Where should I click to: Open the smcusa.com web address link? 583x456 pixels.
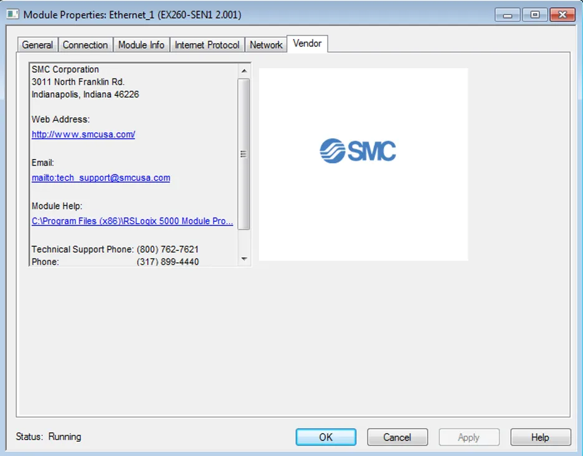[x=83, y=135]
